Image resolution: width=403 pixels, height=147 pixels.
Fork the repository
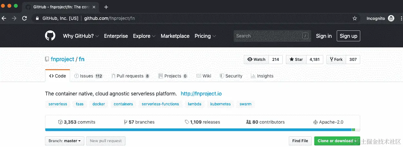pyautogui.click(x=336, y=59)
